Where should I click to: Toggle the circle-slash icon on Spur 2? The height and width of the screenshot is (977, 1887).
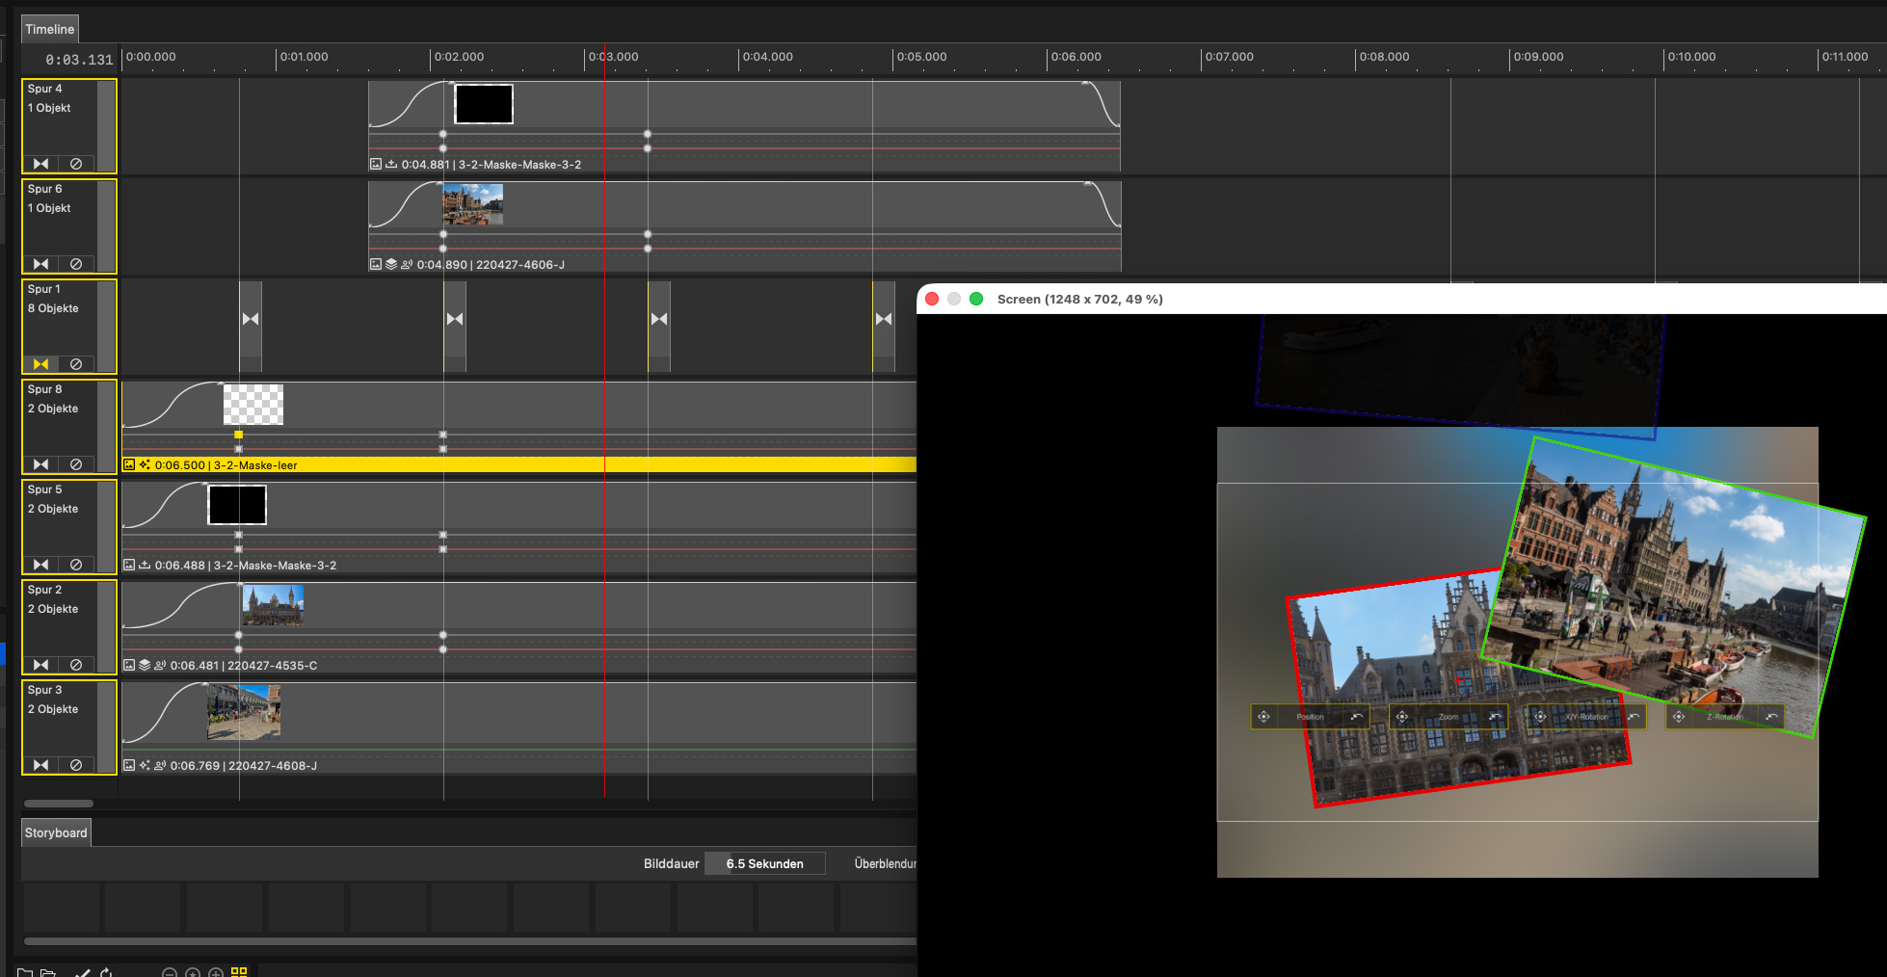(76, 665)
